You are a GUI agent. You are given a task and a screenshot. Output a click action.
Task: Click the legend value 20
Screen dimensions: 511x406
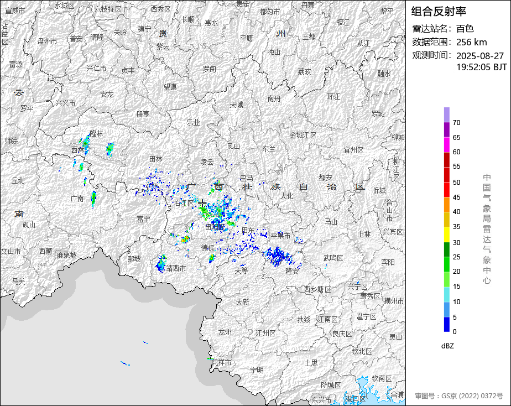[x=457, y=272]
